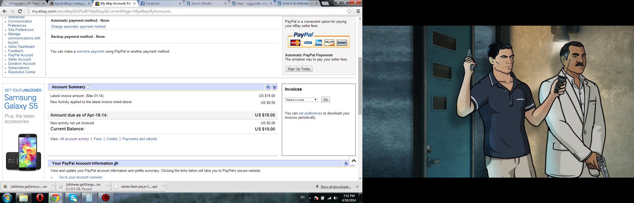Click the PayPal cards logo image

pyautogui.click(x=319, y=40)
